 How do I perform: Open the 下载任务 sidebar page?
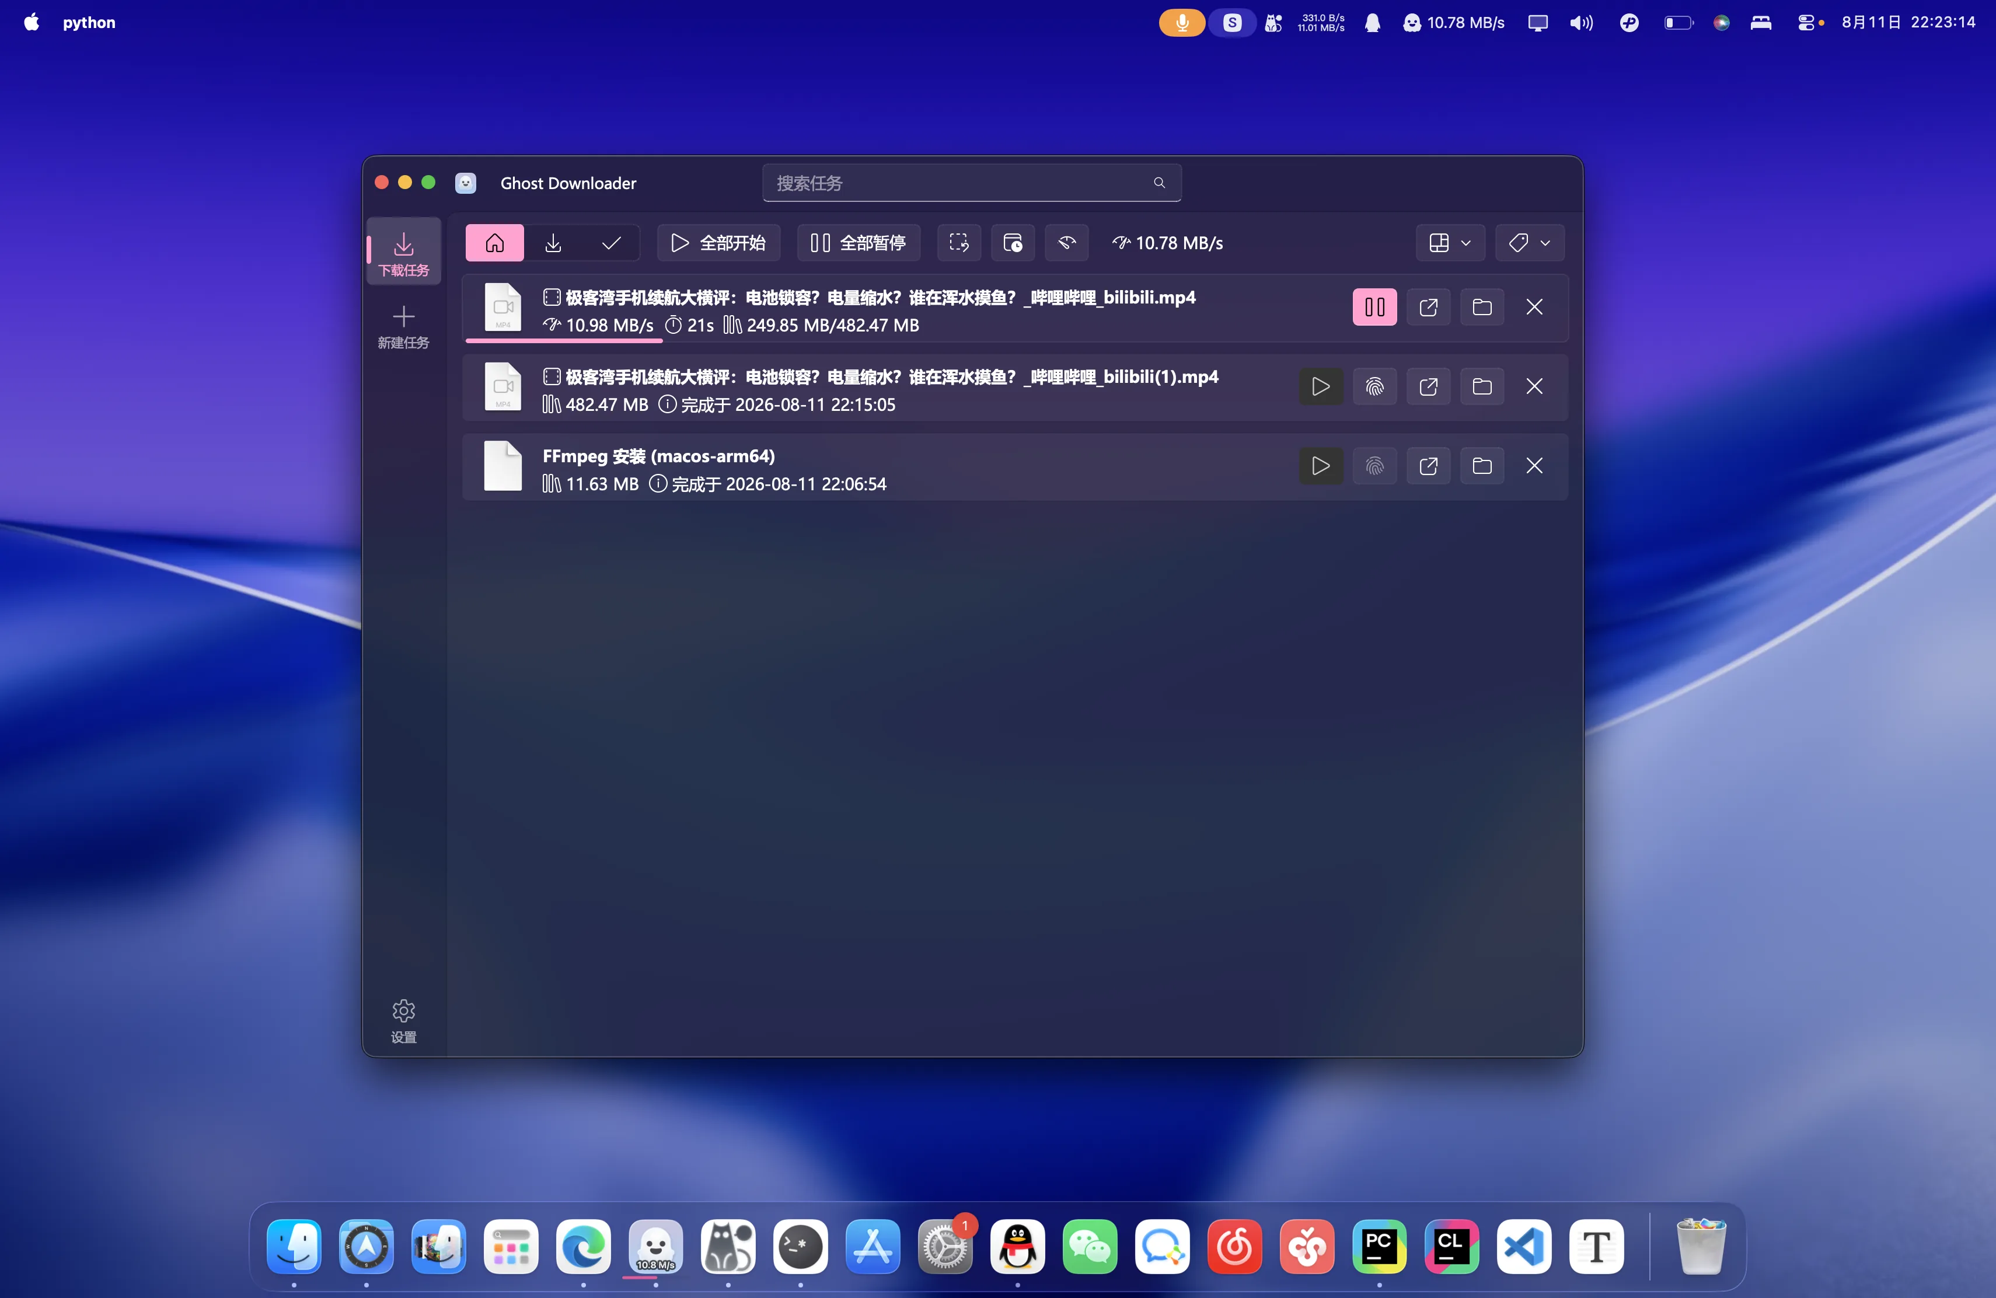click(x=403, y=252)
